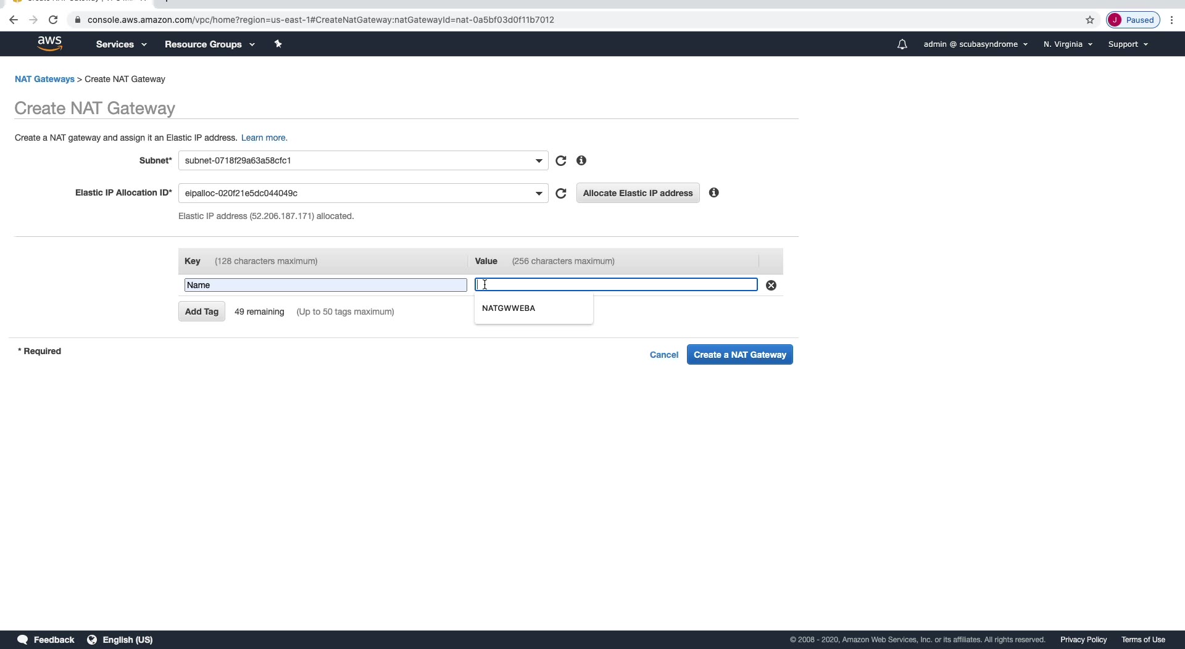Click the Add Tag button

[x=202, y=312]
